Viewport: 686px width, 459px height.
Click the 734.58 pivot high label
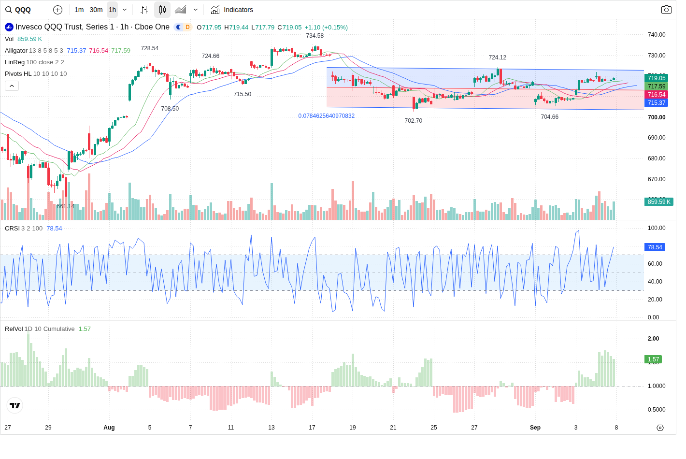coord(315,36)
